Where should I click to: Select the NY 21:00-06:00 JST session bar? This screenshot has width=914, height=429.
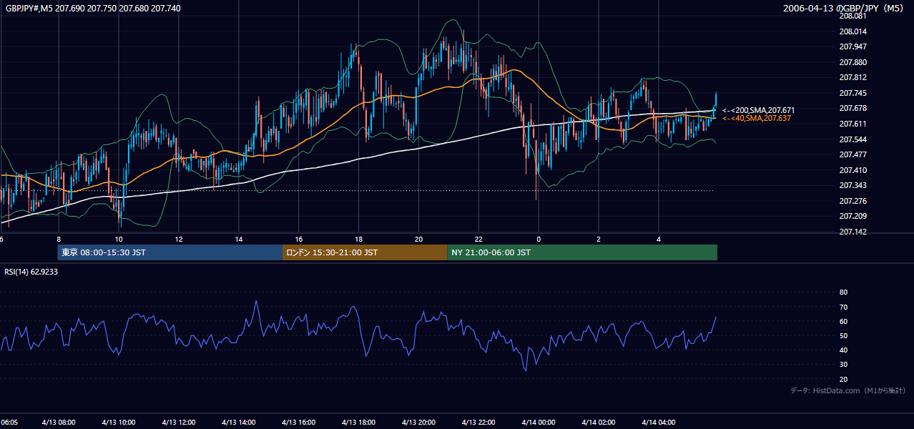coord(582,252)
